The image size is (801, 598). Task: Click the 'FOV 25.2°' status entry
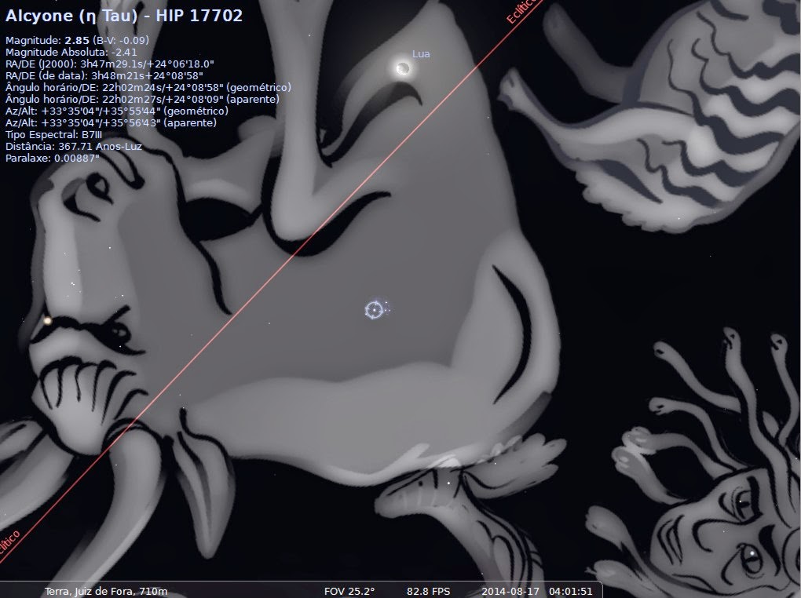point(349,592)
